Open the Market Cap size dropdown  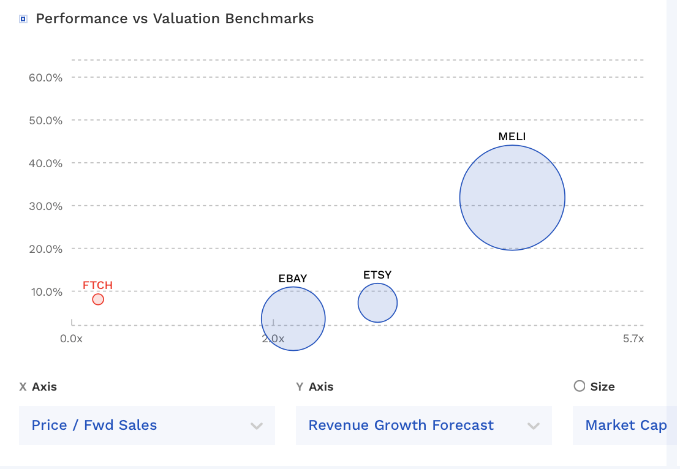(625, 425)
